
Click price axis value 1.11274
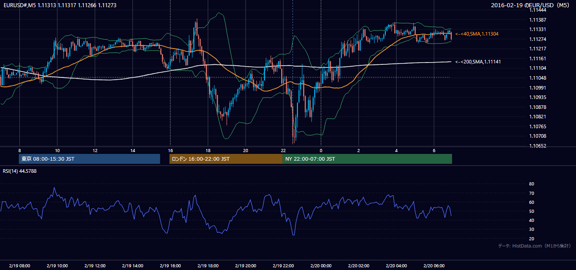[538, 39]
